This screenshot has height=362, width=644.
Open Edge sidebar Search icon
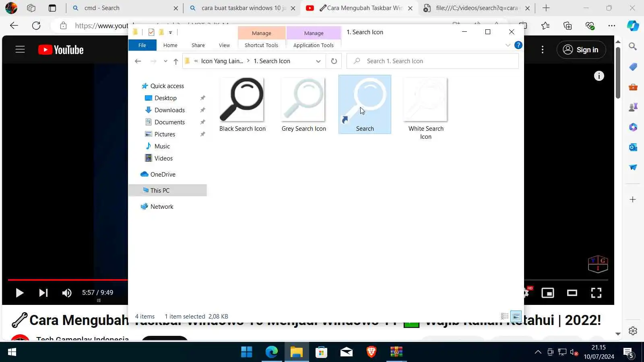[633, 47]
